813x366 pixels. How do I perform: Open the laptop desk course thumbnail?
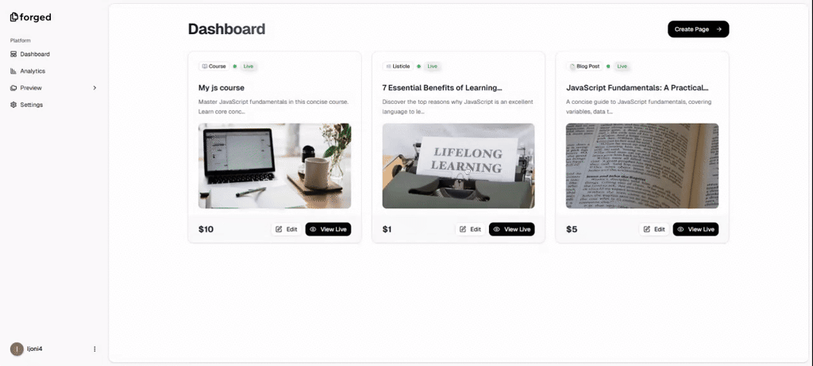click(x=275, y=166)
